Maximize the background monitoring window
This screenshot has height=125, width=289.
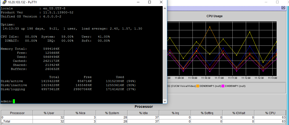(x=277, y=2)
